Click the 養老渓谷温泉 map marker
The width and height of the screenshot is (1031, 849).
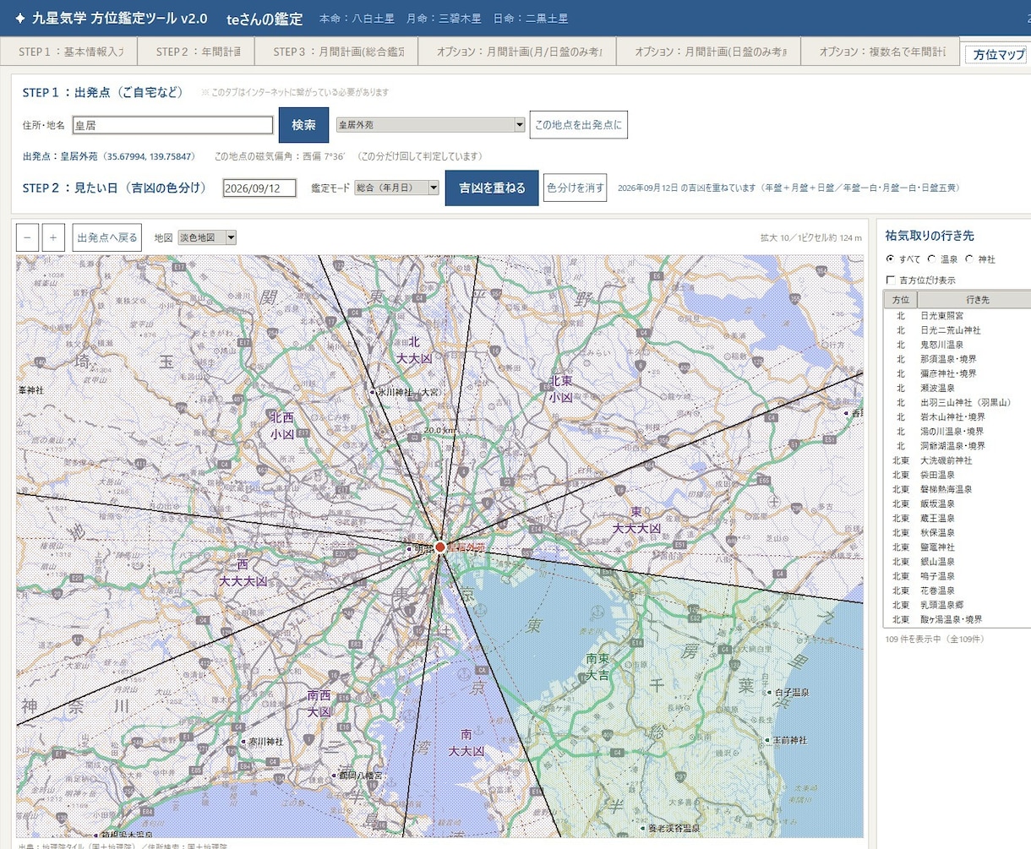[643, 829]
